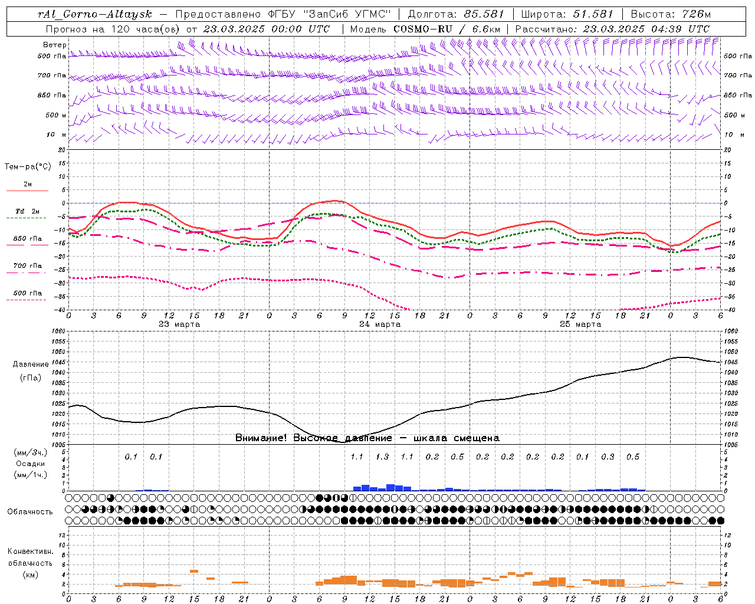Click the (км) unit label under convective cloudiness
The height and width of the screenshot is (604, 755).
[x=30, y=574]
